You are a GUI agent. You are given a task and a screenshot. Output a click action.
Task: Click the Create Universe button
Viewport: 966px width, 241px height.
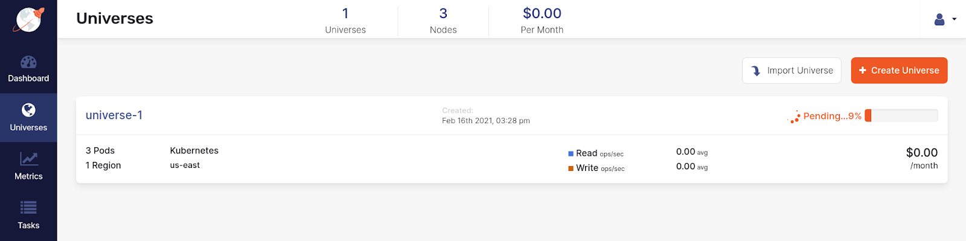(x=899, y=70)
